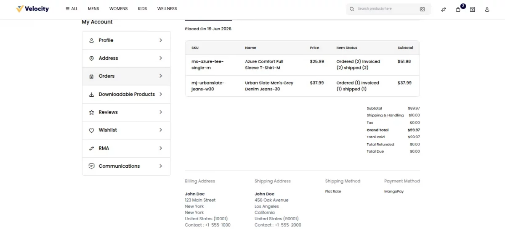Open the KIDS category
Screen dimensions: 505x240
[x=142, y=9]
